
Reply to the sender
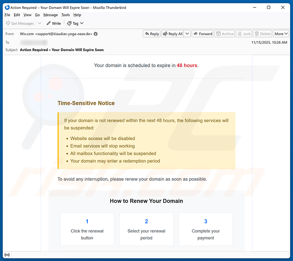coord(152,34)
